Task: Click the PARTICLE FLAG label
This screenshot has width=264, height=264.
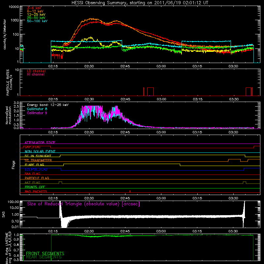Action: 37,178
